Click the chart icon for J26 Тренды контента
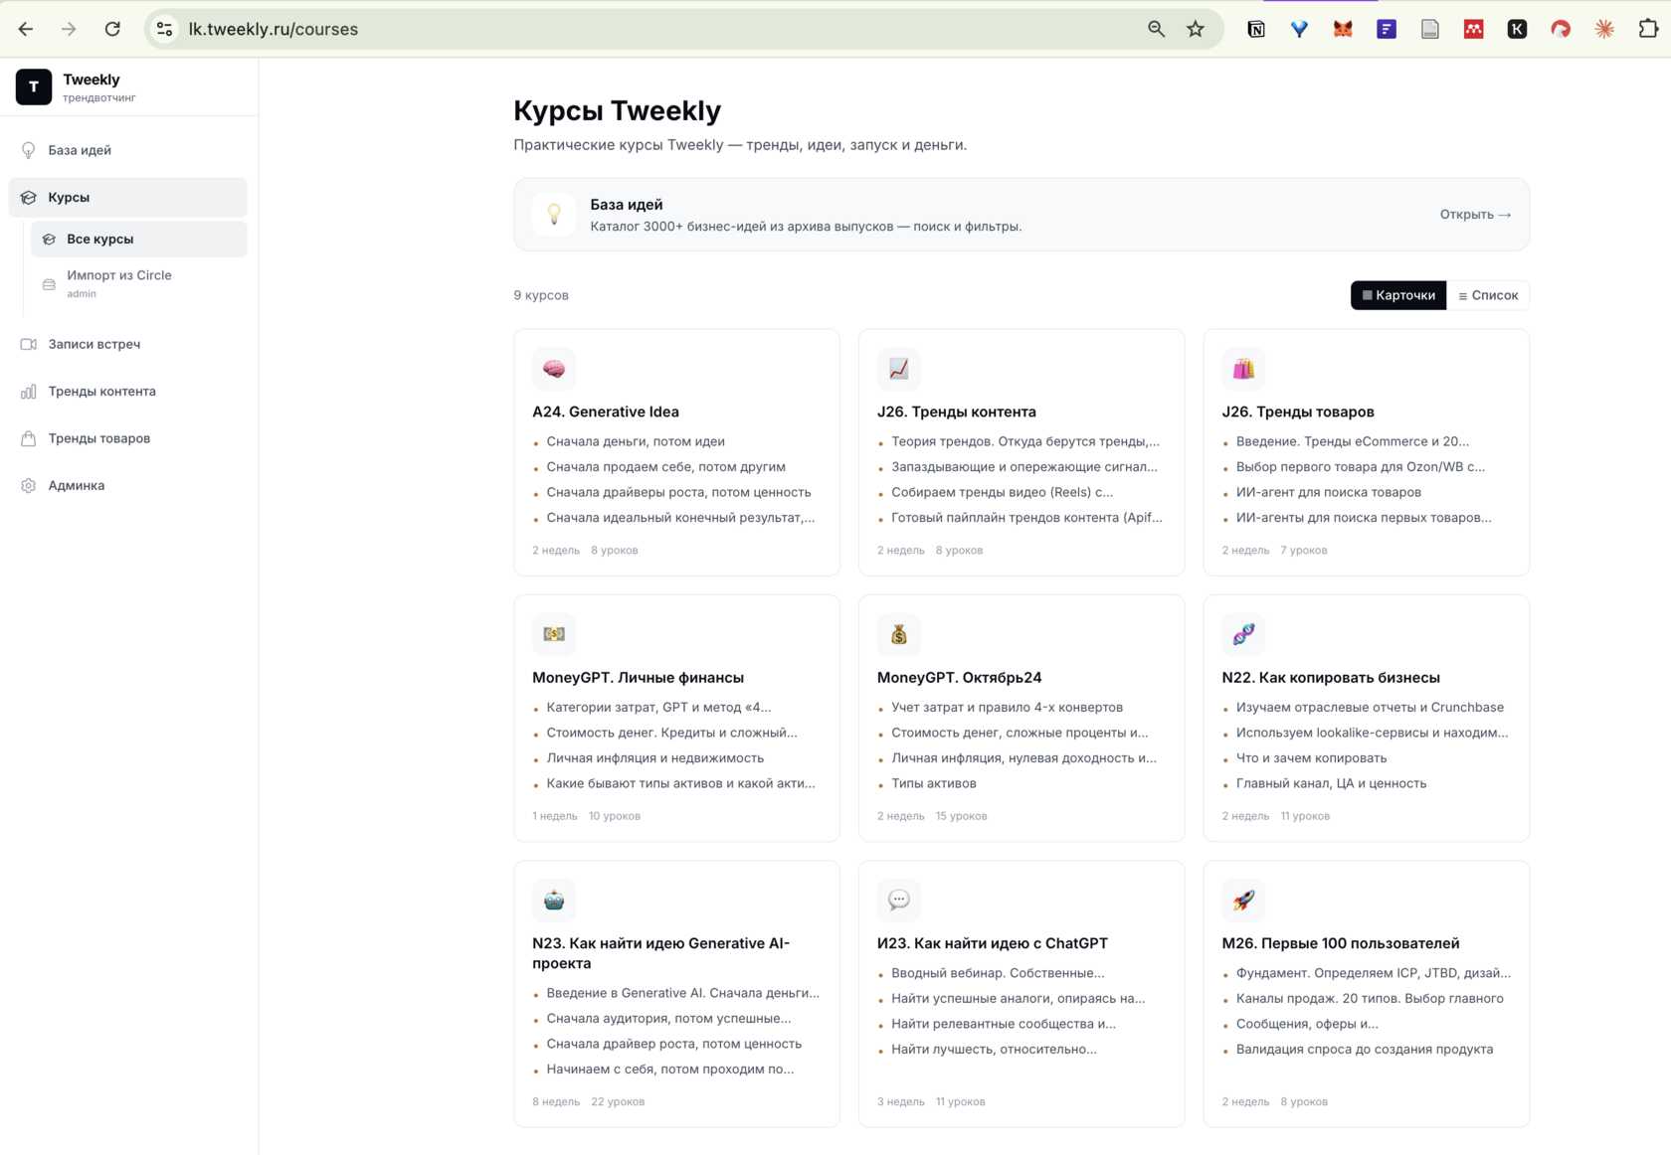This screenshot has width=1671, height=1155. tap(898, 369)
